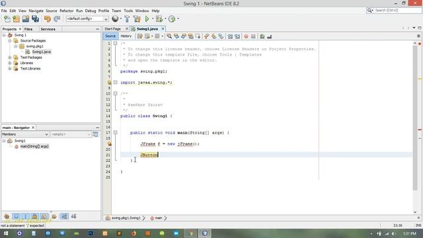Click the Firefox taskbar icon
This screenshot has height=238, width=423.
[x=134, y=233]
